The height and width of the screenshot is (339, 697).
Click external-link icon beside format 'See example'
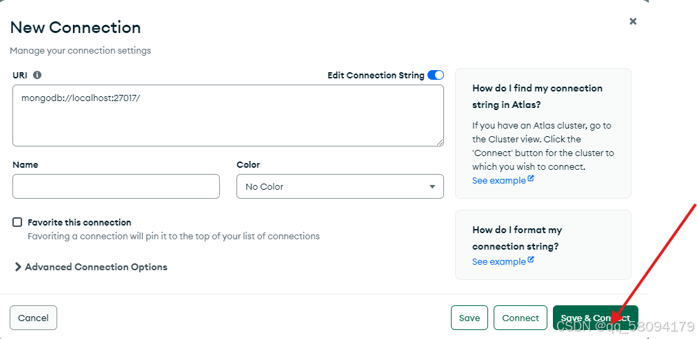pyautogui.click(x=531, y=261)
